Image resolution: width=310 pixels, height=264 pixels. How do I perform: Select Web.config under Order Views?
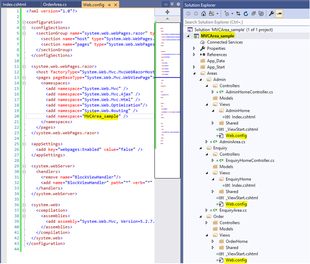tap(236, 260)
